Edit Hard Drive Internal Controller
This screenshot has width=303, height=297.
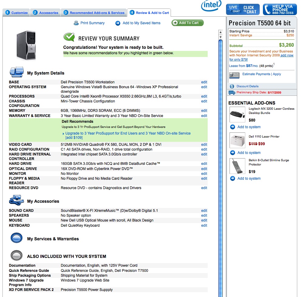point(204,154)
